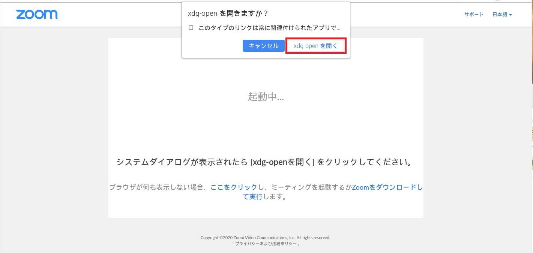Click the xdg-open を開きますか？ dialog title
The image size is (533, 253).
click(x=228, y=13)
